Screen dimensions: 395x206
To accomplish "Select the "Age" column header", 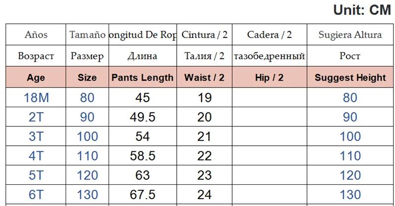I will pos(36,78).
